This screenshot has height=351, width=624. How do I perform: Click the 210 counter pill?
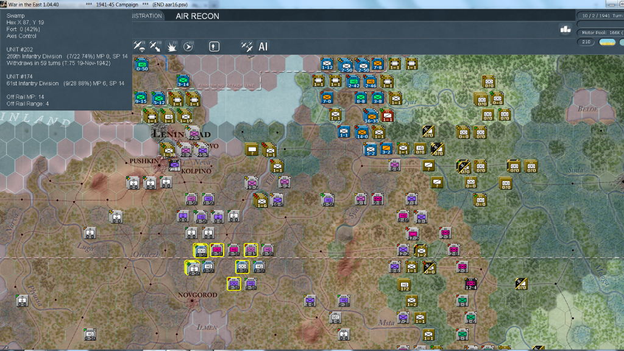587,42
